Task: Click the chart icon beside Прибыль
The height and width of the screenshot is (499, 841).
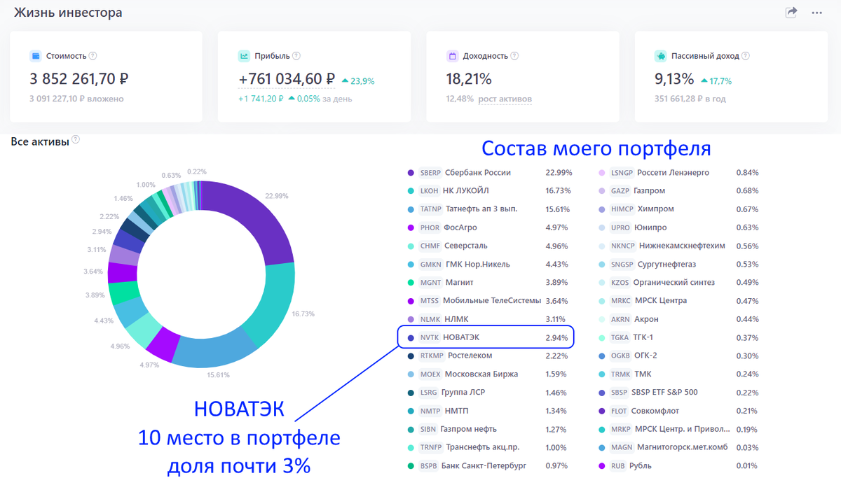Action: click(244, 56)
